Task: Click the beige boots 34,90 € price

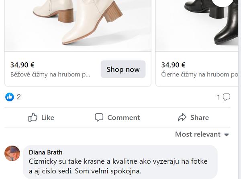Action: point(22,65)
